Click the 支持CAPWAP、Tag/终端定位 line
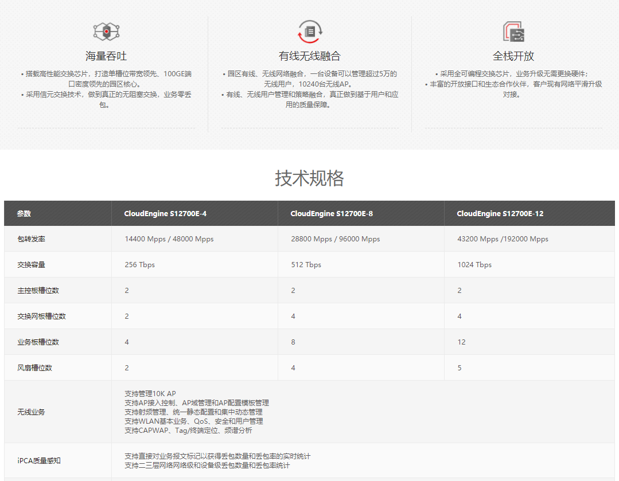 (188, 431)
